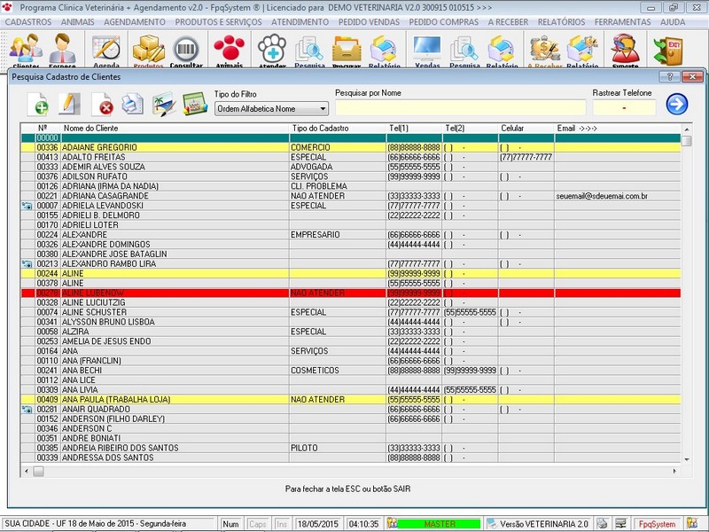Select the ANDREIA RIBEIRO DOS SANTOS row
This screenshot has width=709, height=532.
tap(351, 448)
